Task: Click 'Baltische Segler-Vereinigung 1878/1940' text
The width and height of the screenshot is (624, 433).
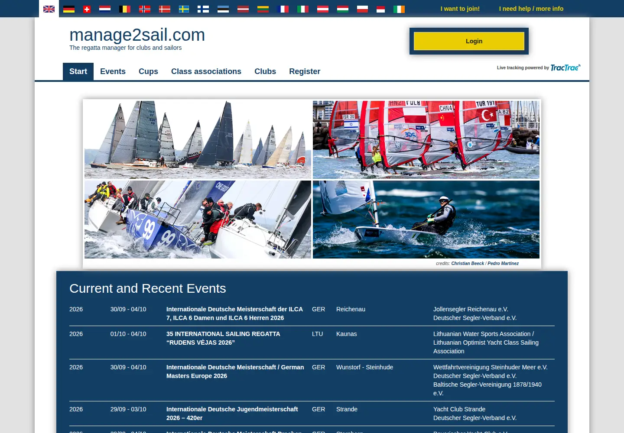Action: (487, 385)
